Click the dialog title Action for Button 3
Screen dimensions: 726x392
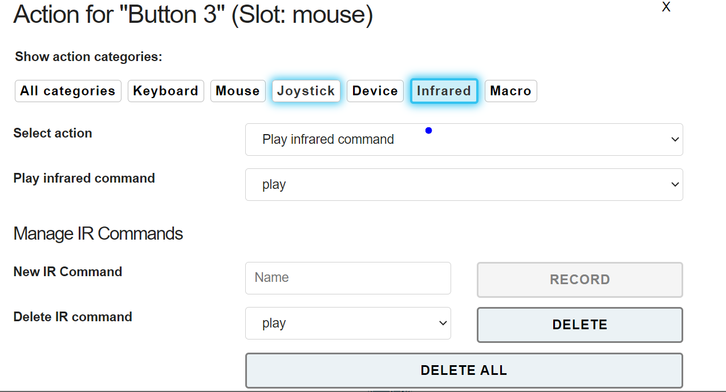[193, 14]
